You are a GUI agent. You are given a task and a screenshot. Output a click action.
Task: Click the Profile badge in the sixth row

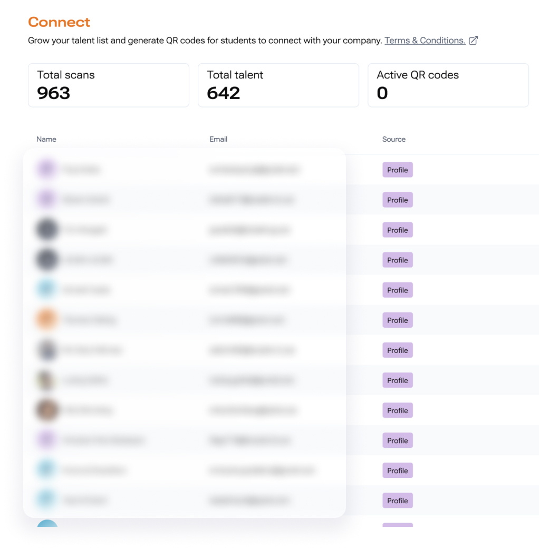[x=397, y=320]
